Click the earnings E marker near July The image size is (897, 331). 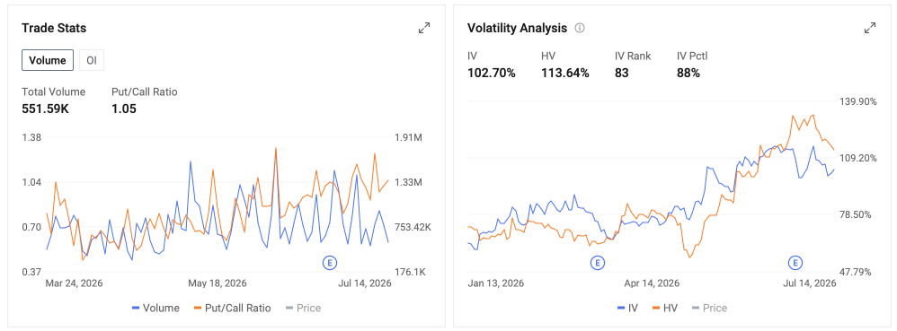tap(795, 263)
